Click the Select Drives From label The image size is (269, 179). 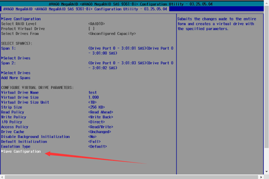(20, 33)
